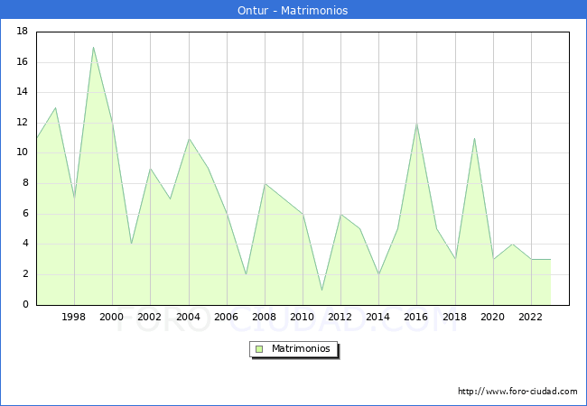Select the 2016 peak at value 12
The width and height of the screenshot is (587, 406).
coord(416,123)
